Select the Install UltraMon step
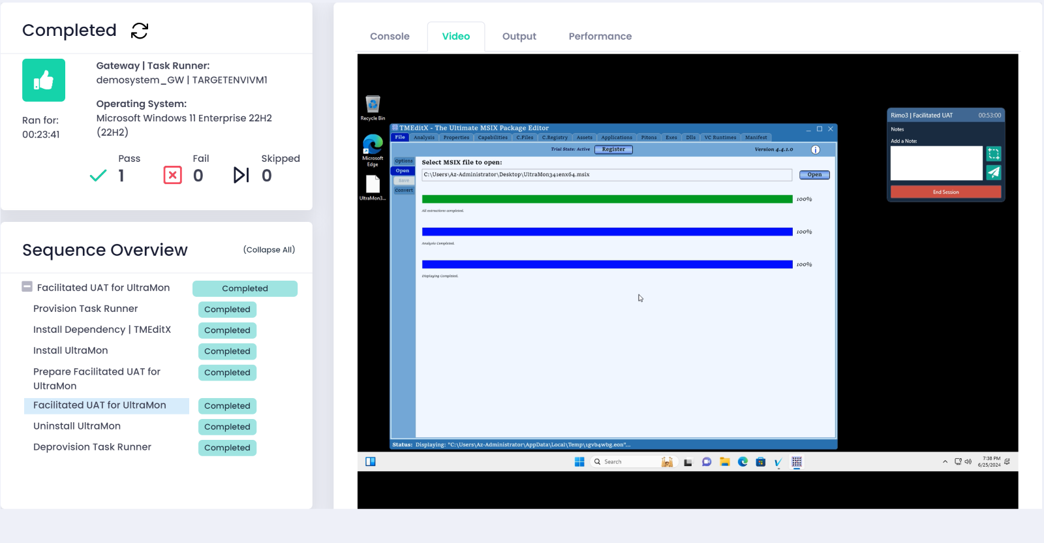This screenshot has width=1044, height=543. [x=70, y=350]
